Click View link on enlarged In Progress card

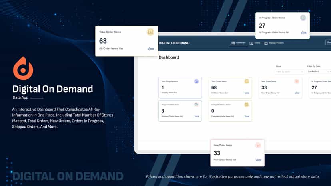(x=303, y=32)
